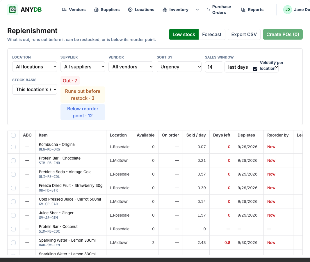Image resolution: width=310 pixels, height=262 pixels.
Task: Filter by the 'Out · 7' chip
Action: point(70,81)
